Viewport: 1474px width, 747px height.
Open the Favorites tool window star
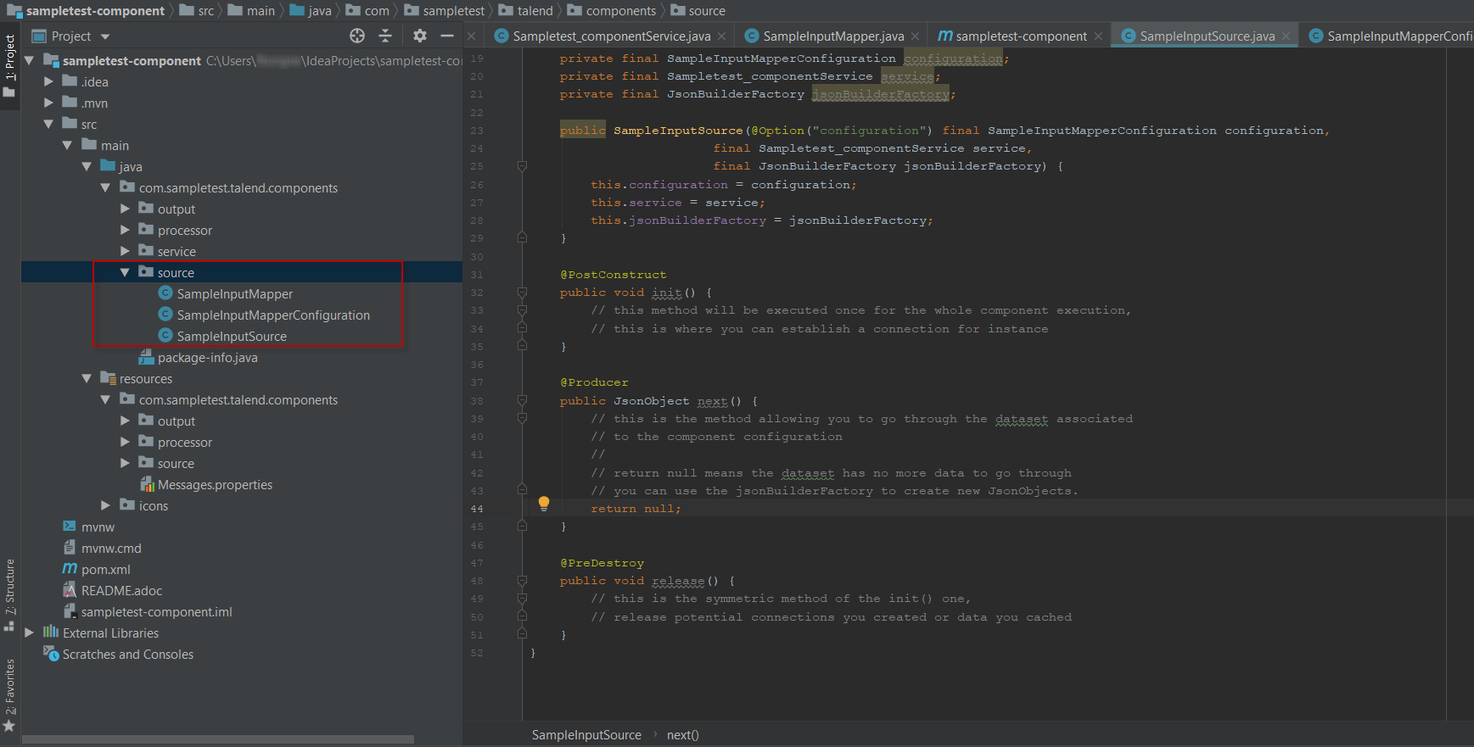pos(9,726)
